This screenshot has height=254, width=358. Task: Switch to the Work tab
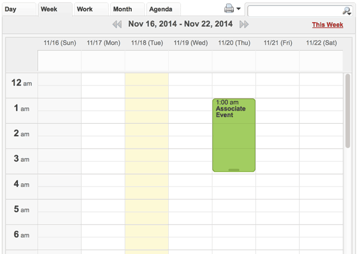85,9
